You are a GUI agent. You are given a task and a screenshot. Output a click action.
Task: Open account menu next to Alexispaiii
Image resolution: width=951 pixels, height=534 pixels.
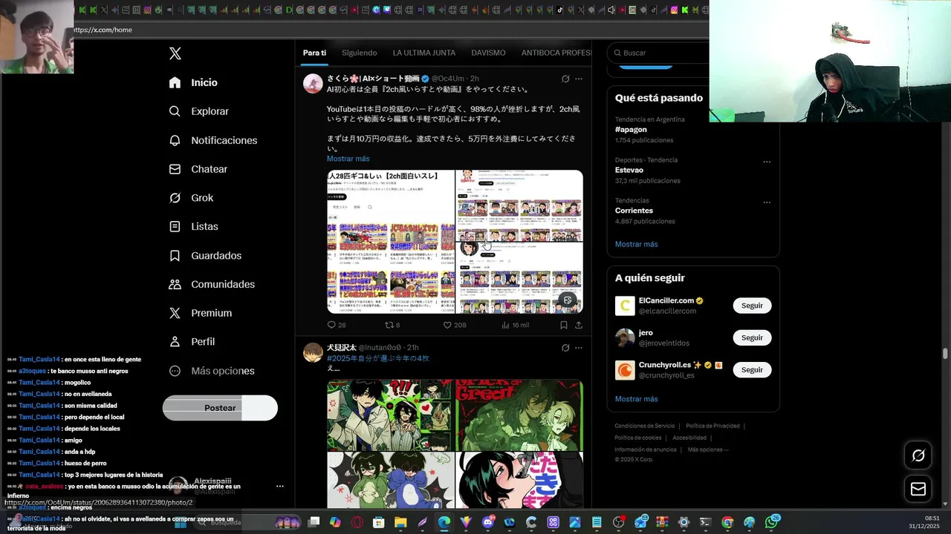[x=280, y=487]
